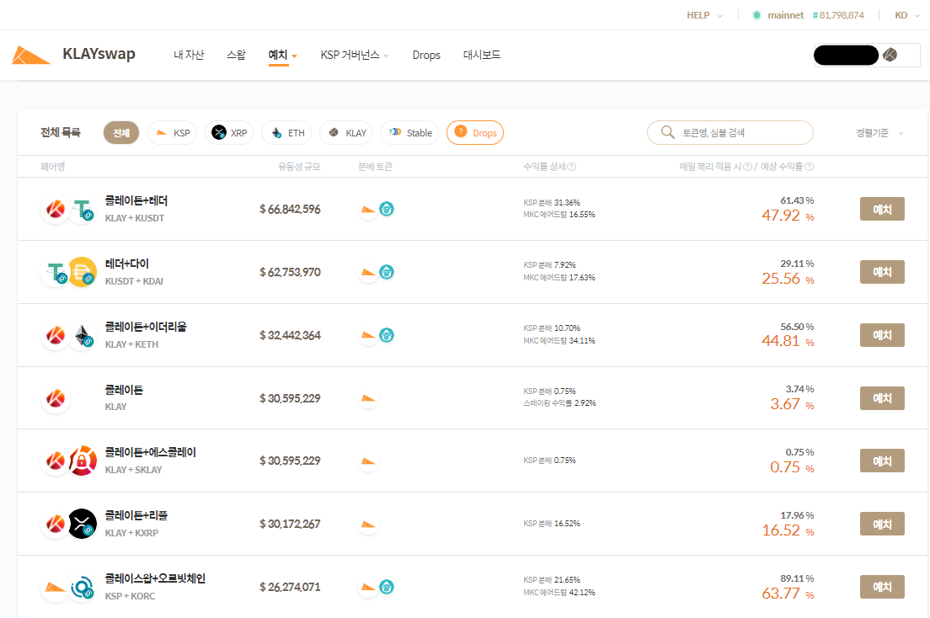Click the token name search field
This screenshot has width=930, height=618.
pos(730,132)
